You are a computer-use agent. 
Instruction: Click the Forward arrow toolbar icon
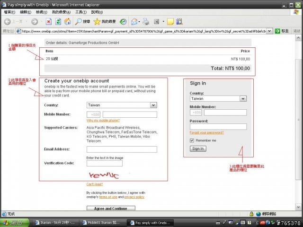point(35,21)
